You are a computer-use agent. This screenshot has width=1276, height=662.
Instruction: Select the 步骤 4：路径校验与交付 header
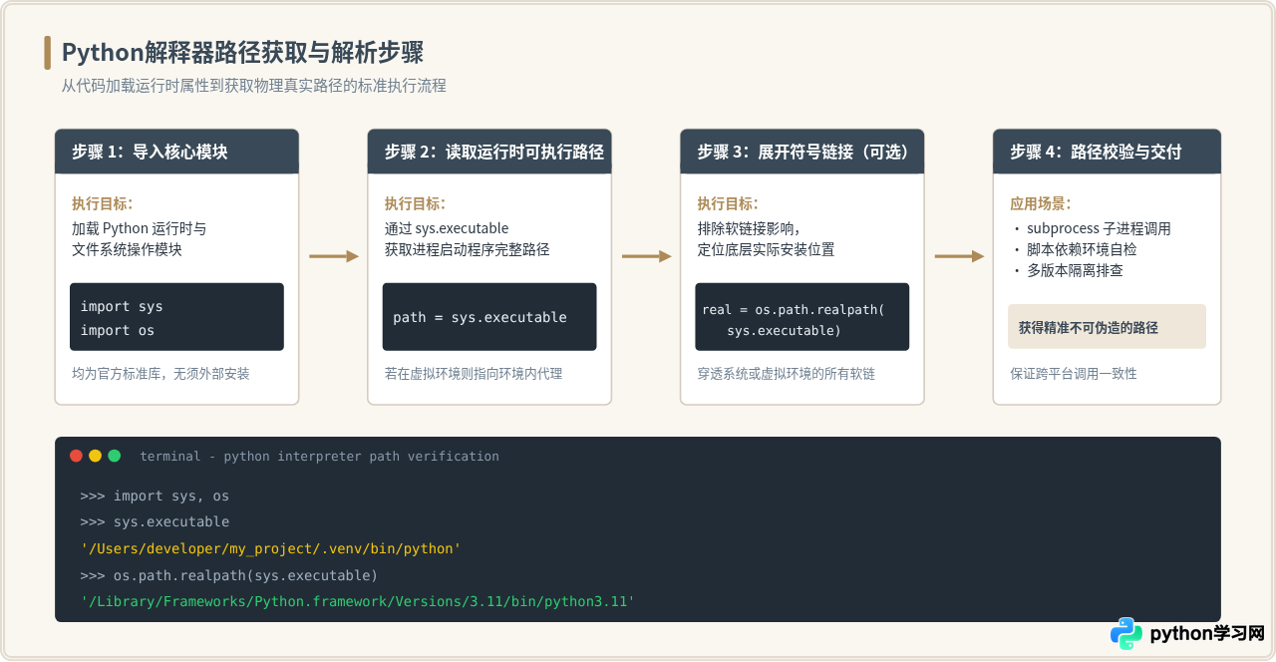point(1107,152)
